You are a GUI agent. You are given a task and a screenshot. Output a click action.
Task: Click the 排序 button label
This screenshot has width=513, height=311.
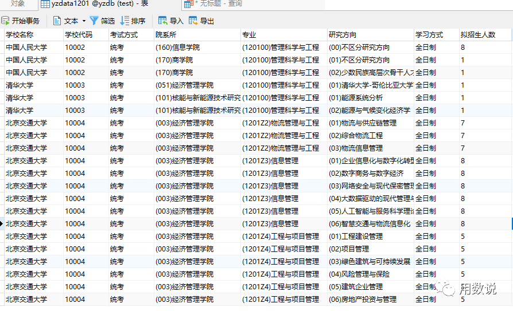138,21
